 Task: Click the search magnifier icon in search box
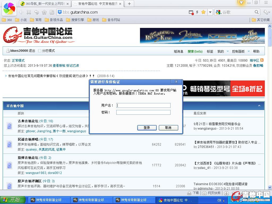[257, 12]
